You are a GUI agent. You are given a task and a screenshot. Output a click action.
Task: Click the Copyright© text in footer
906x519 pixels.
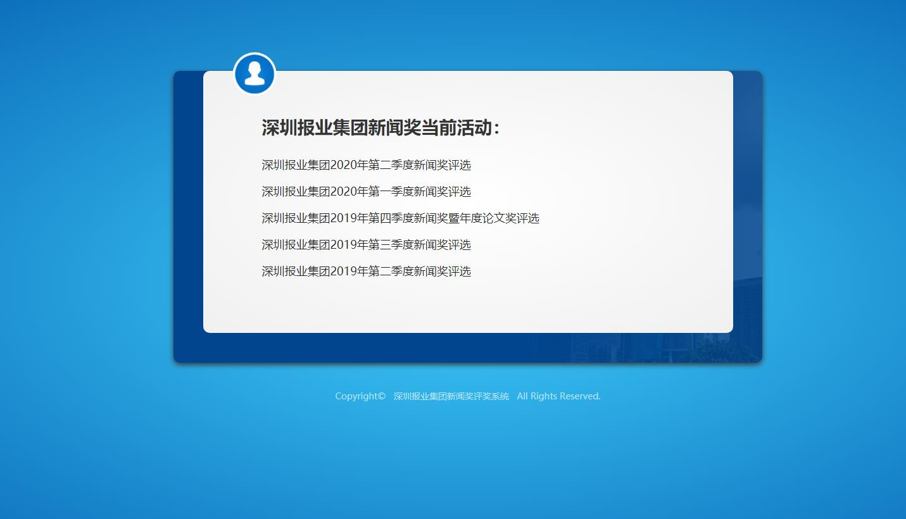(360, 396)
